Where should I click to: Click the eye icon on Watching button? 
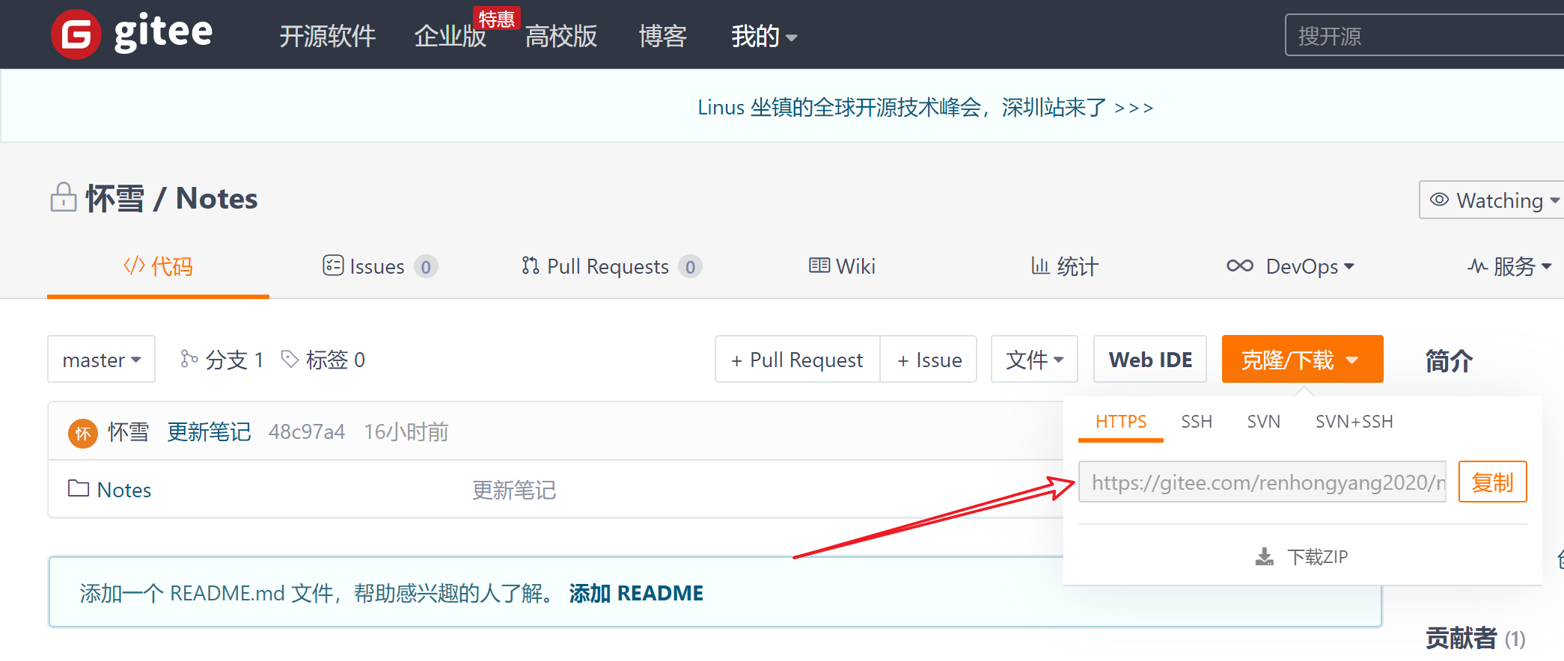click(1439, 200)
